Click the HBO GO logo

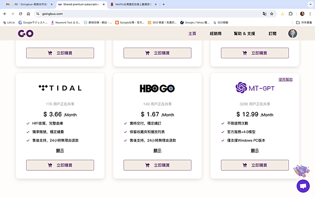point(157,88)
